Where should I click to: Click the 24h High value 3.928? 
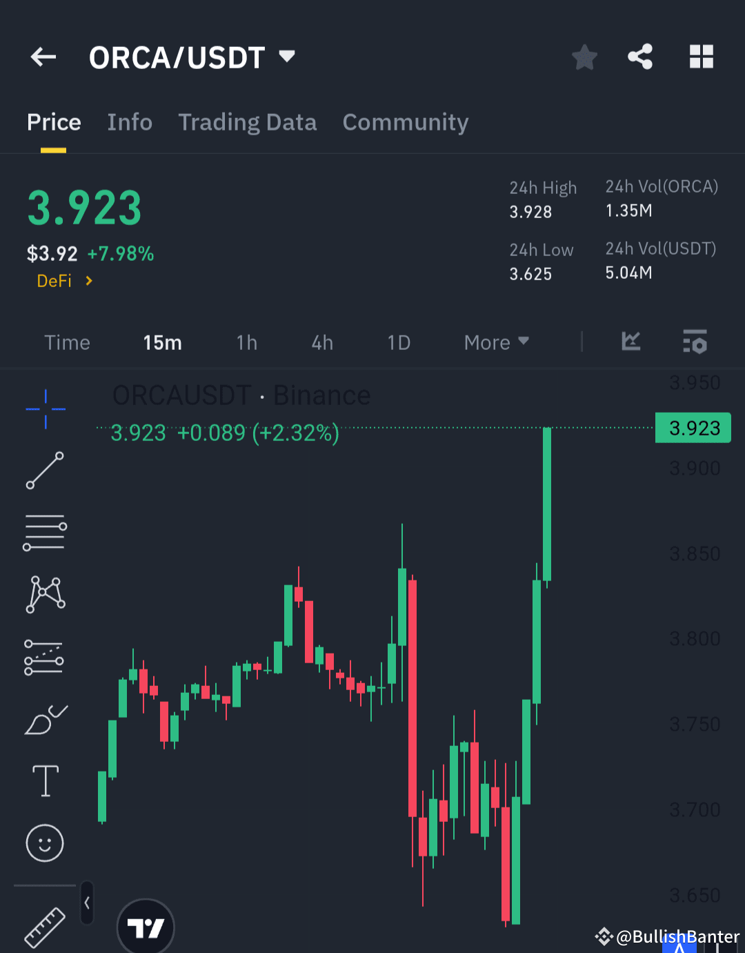(530, 212)
